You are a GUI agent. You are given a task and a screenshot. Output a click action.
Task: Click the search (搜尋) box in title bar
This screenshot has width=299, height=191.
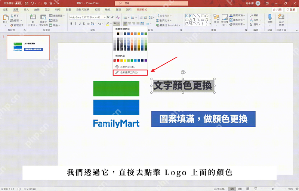[151, 3]
